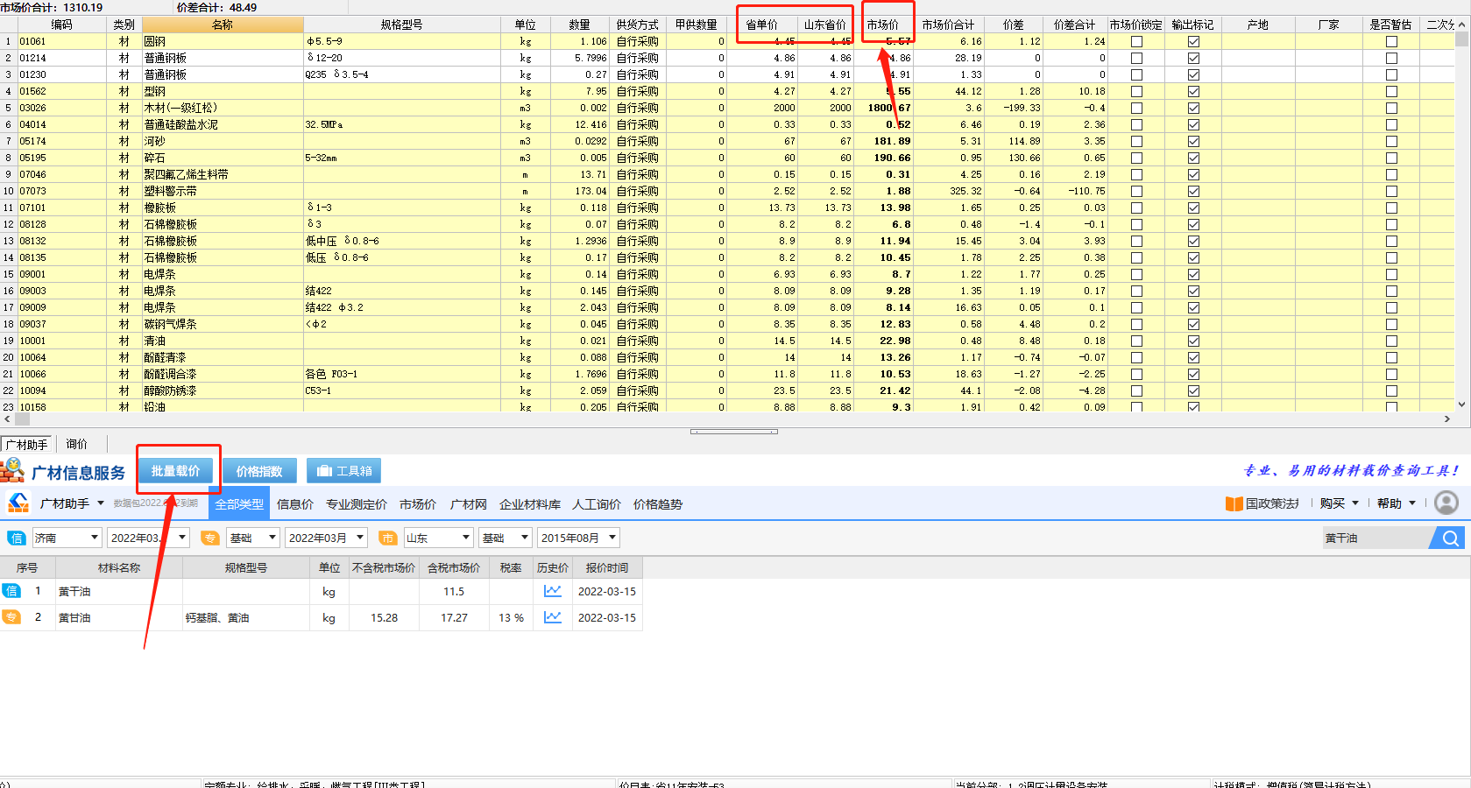This screenshot has width=1471, height=788.
Task: Select the 聚四氟乙烯生料带 name cell
Action: pos(223,174)
